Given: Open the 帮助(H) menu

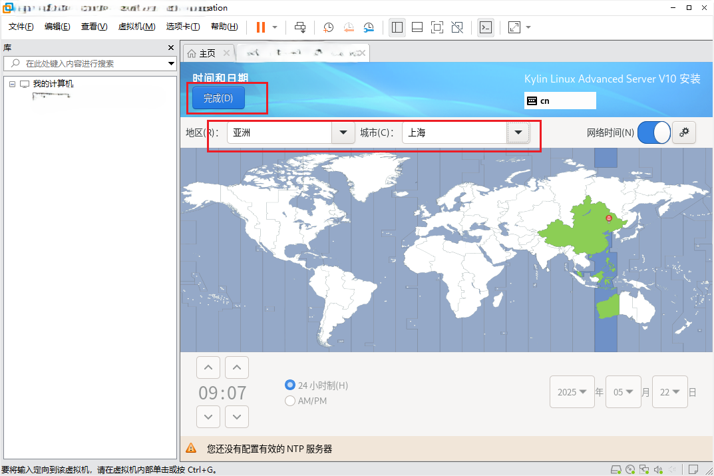Looking at the screenshot, I should point(224,27).
